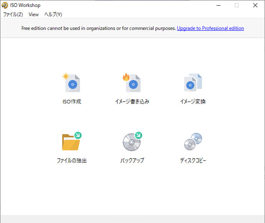The height and width of the screenshot is (223, 265).
Task: Click the ISO作成 text label
Action: tap(72, 102)
